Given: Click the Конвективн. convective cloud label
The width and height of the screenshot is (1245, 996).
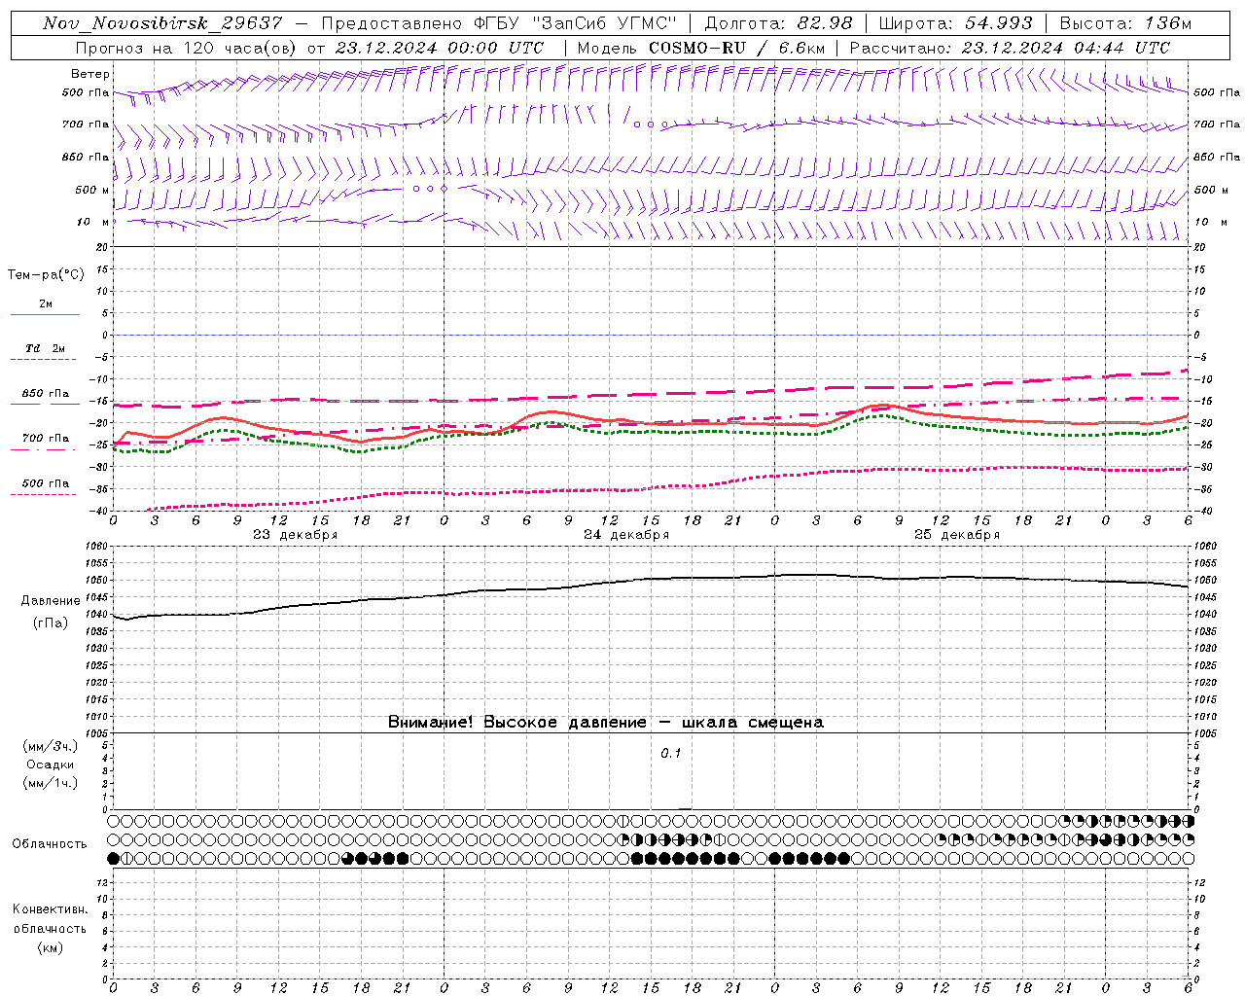Looking at the screenshot, I should click(50, 909).
